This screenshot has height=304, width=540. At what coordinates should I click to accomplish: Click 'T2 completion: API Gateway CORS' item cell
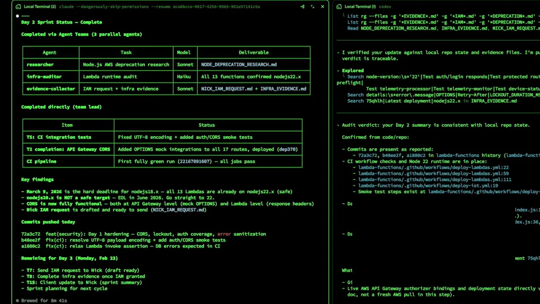[x=68, y=149]
